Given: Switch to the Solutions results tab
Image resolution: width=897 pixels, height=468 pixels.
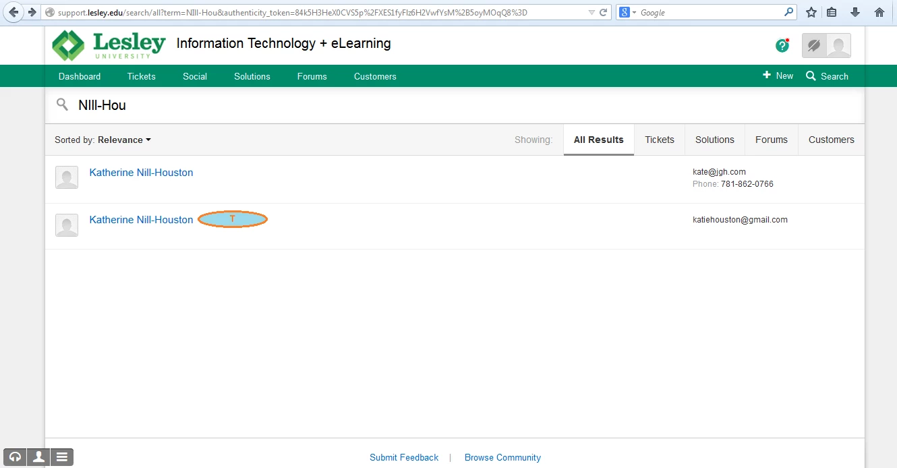Looking at the screenshot, I should click(x=715, y=140).
